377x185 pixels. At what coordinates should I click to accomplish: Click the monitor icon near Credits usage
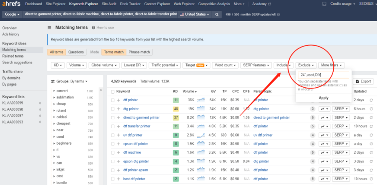click(324, 4)
